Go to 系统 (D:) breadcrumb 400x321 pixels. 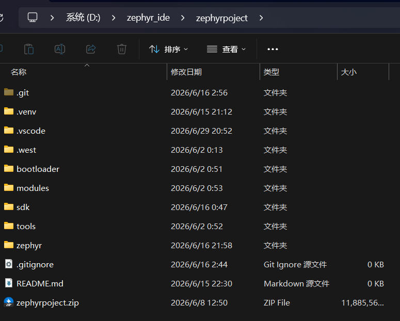click(83, 18)
